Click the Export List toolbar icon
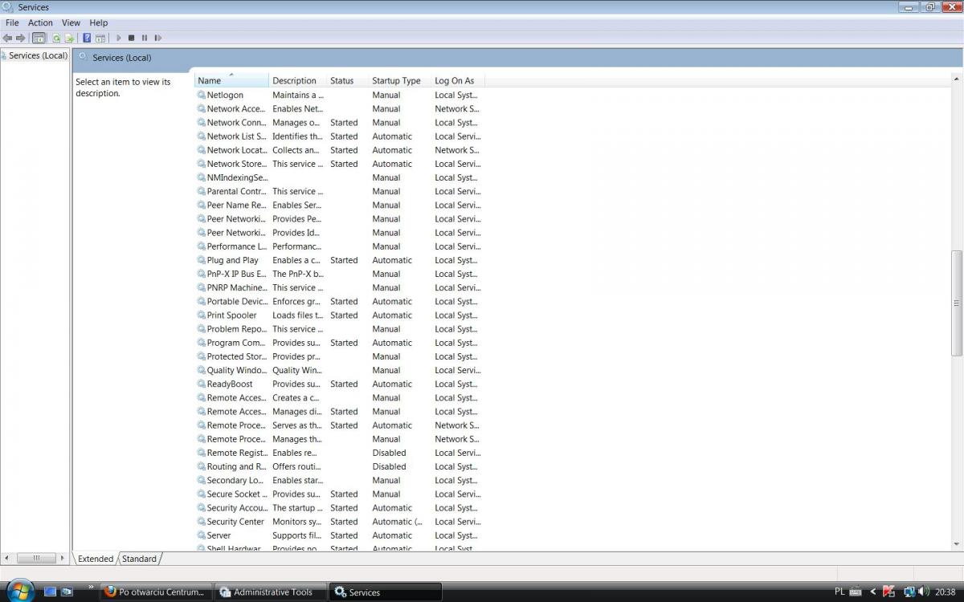This screenshot has height=602, width=964. click(69, 38)
